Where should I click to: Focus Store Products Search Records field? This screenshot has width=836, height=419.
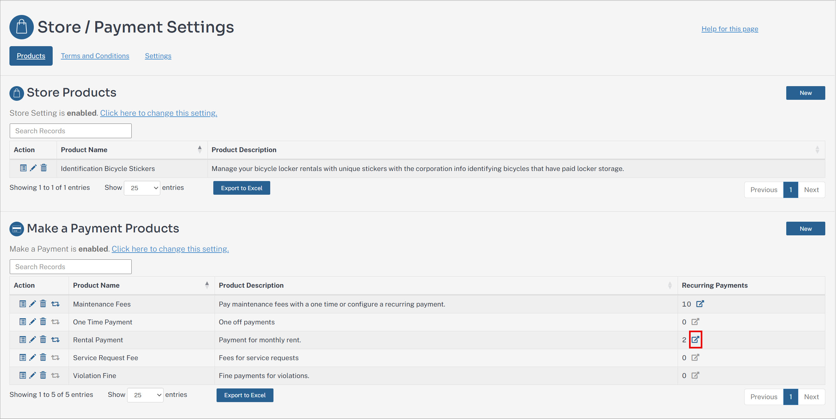(71, 131)
